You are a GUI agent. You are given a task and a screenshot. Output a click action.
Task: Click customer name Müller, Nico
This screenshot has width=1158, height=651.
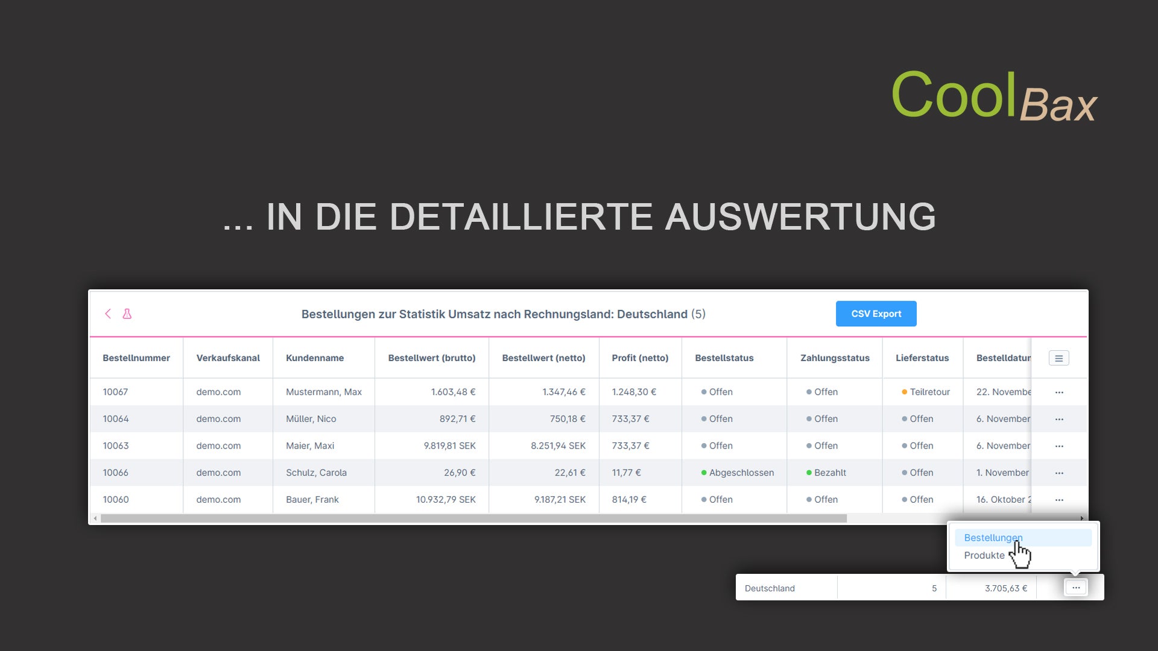pos(311,419)
